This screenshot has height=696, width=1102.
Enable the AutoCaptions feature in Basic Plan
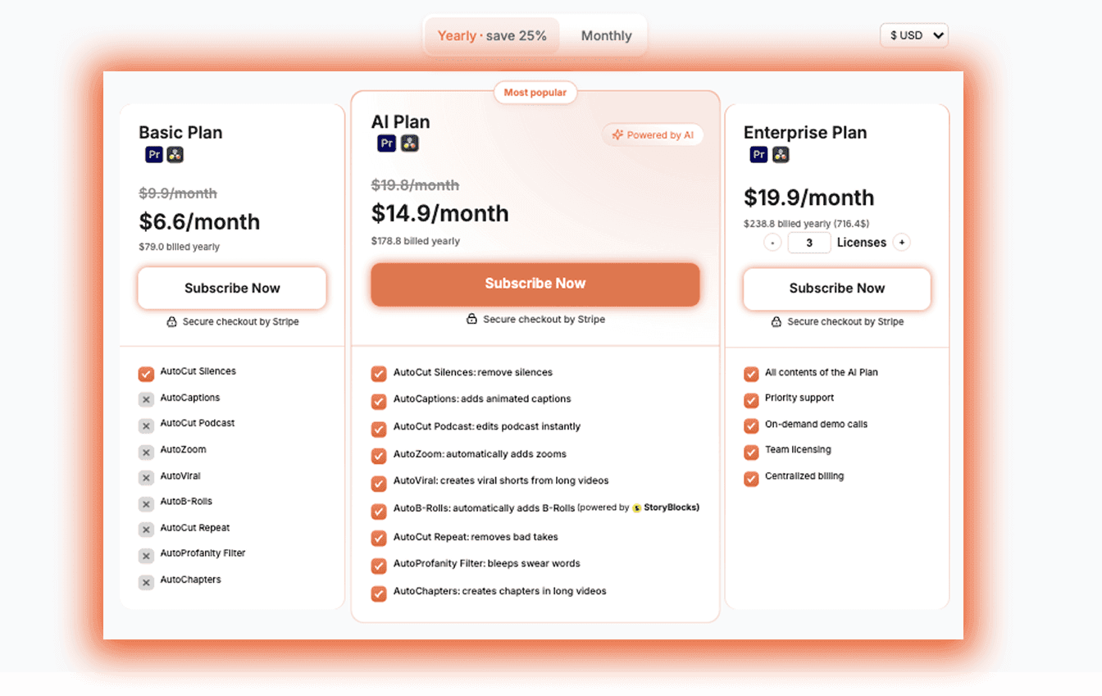pos(146,399)
